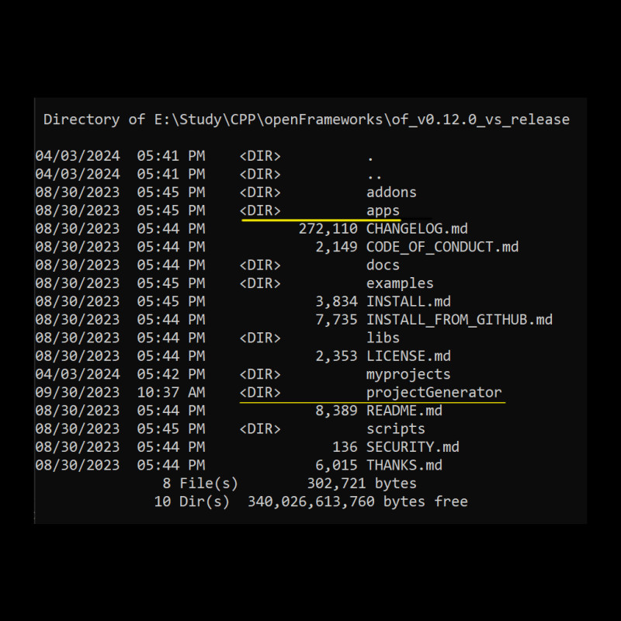The width and height of the screenshot is (621, 621).
Task: Click the libs directory name
Action: (x=383, y=338)
